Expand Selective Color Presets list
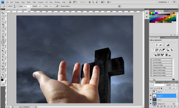This screenshot has height=108, width=179. pyautogui.click(x=152, y=75)
